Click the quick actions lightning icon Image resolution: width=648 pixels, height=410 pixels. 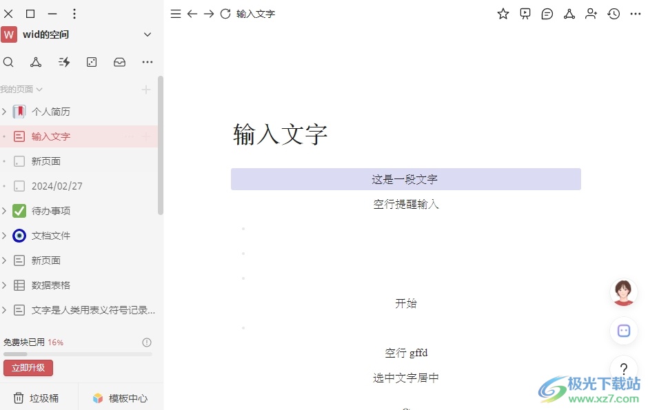(64, 62)
